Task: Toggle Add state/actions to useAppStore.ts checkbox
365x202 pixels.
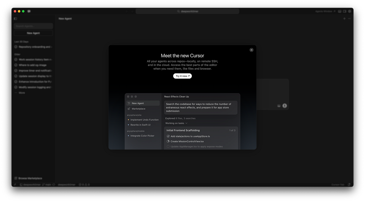Action: [168, 136]
